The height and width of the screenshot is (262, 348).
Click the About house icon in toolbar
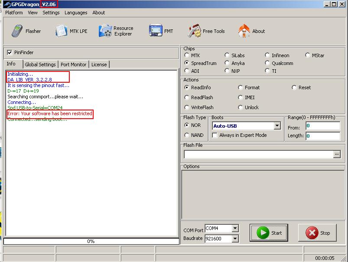point(244,31)
